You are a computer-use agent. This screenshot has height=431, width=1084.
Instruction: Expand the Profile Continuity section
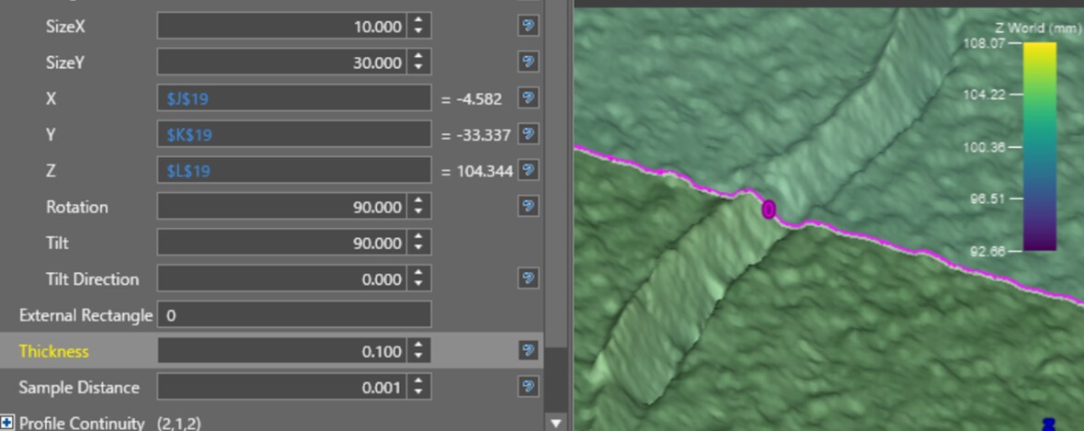coord(8,423)
